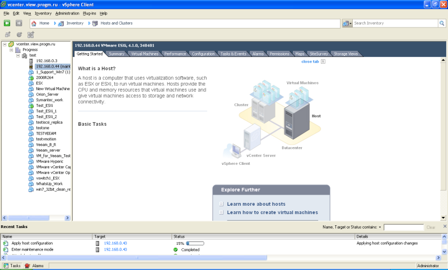Open the Name, Target or Status filter dropdown
448x270 pixels.
pyautogui.click(x=380, y=227)
